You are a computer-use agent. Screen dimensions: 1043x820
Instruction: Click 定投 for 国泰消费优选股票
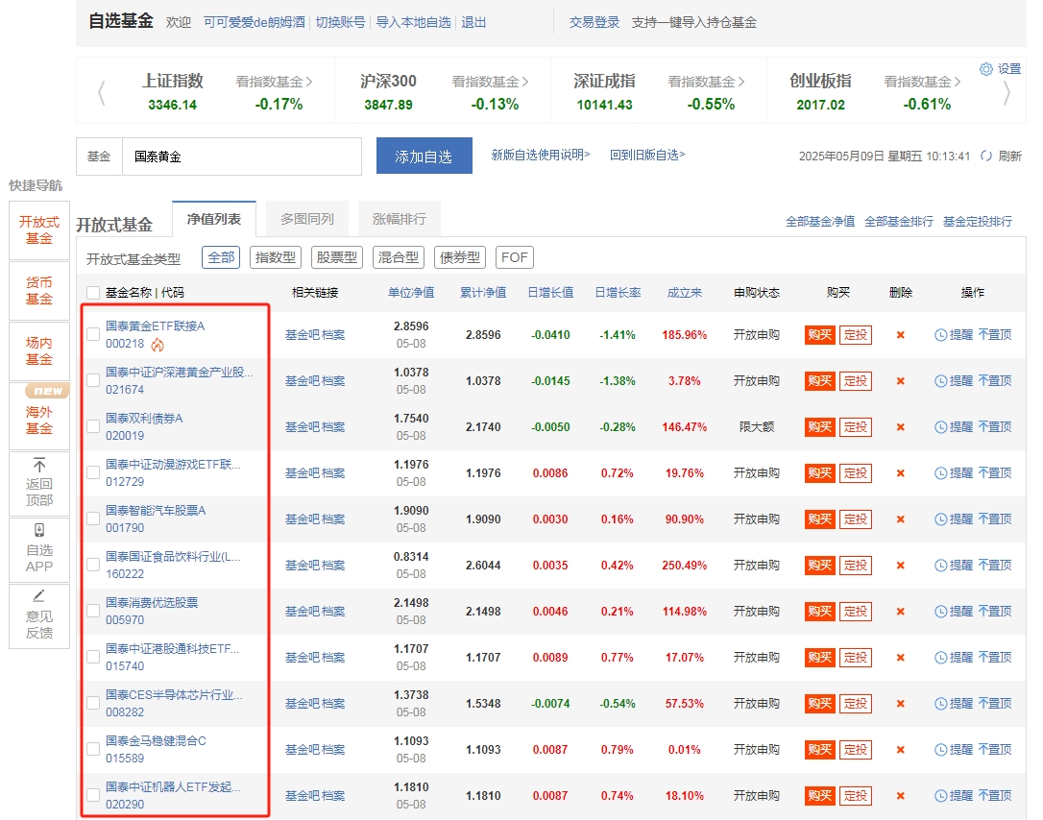(x=856, y=612)
